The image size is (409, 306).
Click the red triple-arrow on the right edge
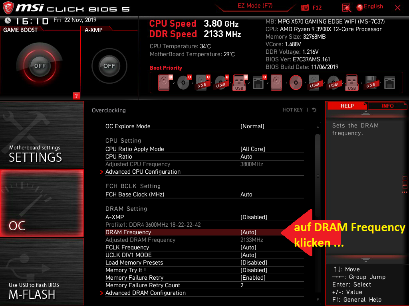[x=404, y=192]
